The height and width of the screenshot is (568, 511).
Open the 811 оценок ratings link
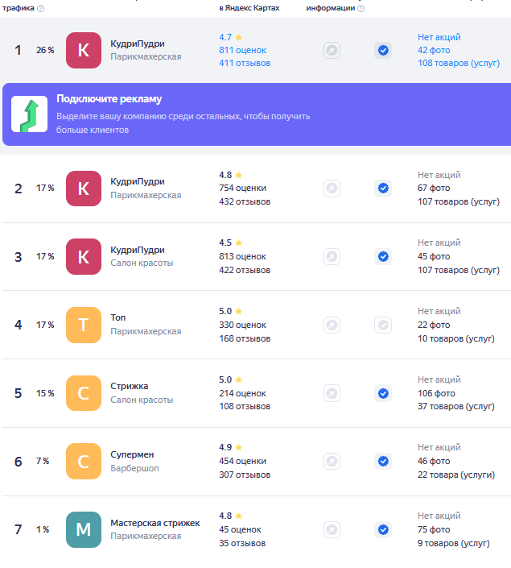pyautogui.click(x=242, y=50)
